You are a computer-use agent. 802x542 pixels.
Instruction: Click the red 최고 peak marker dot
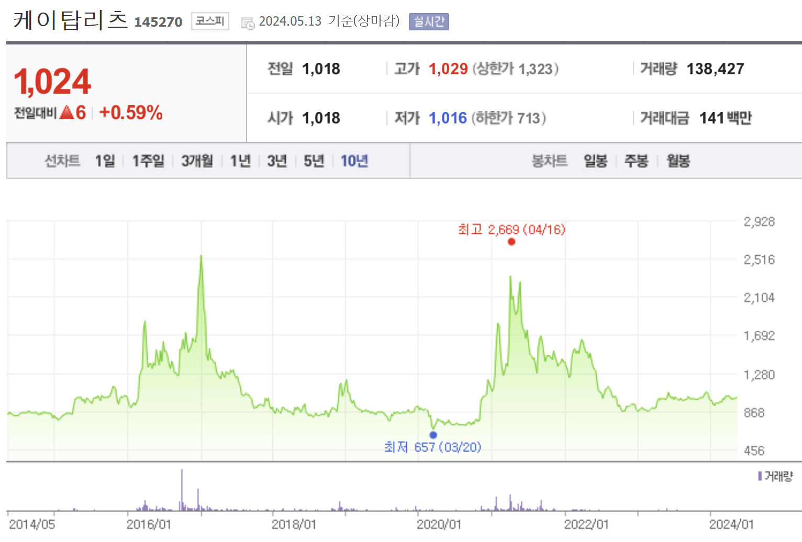click(x=511, y=242)
